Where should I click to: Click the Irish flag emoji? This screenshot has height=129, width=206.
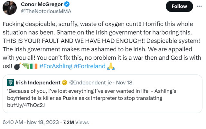[x=34, y=66]
